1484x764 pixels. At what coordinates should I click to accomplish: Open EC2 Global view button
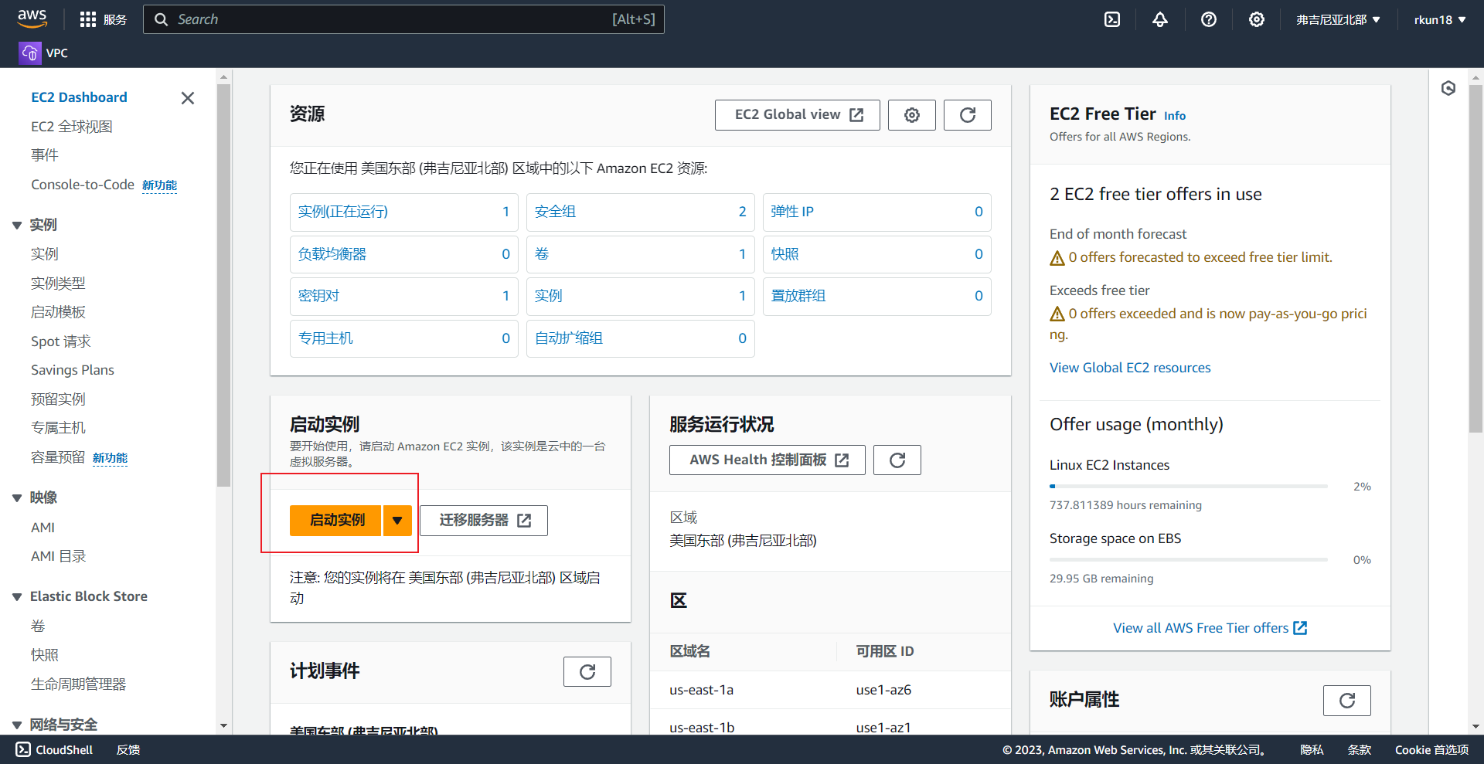coord(798,115)
